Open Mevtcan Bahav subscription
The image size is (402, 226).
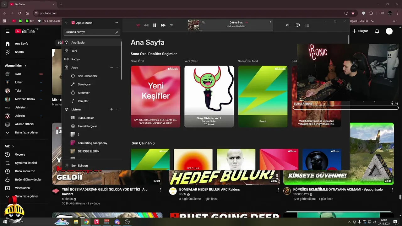[x=25, y=99]
